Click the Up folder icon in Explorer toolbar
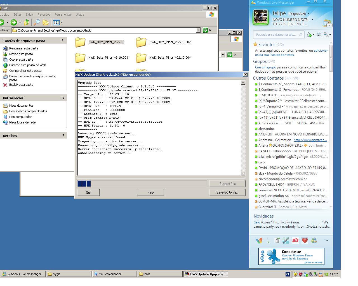This screenshot has height=286, width=358. click(x=27, y=22)
